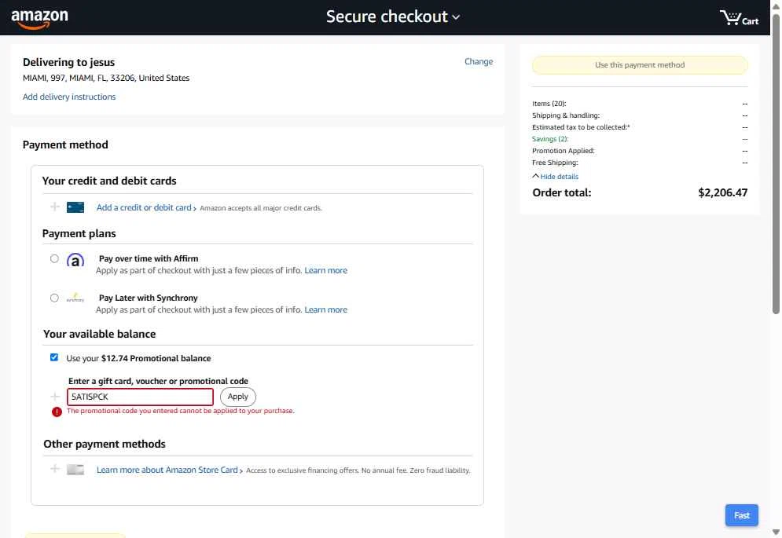Click the Payment method heading
The height and width of the screenshot is (538, 782).
(x=65, y=145)
